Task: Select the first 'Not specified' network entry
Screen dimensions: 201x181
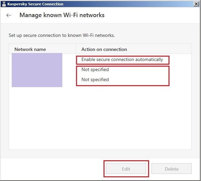Action: click(95, 70)
